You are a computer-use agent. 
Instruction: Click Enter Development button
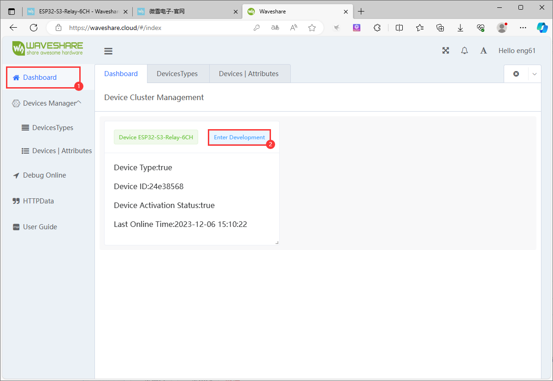coord(240,137)
